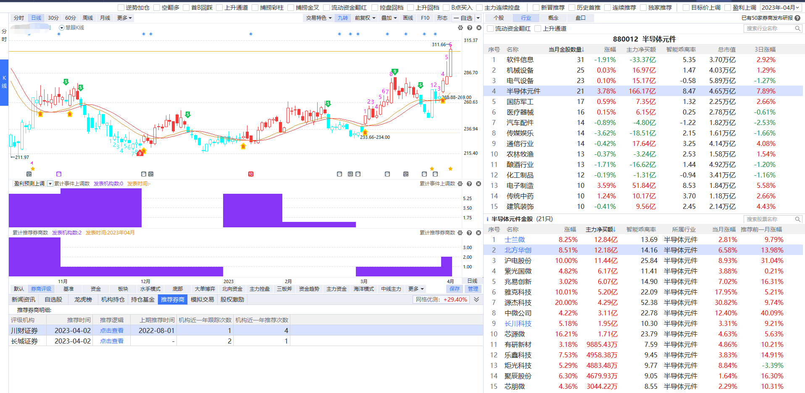Click the 慧眼K线 round arrow icon
The height and width of the screenshot is (393, 805).
tap(62, 28)
